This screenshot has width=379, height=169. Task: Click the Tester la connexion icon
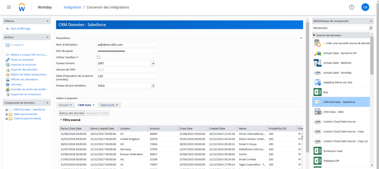7,60
